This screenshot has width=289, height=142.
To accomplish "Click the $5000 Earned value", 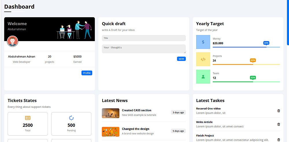I will [77, 57].
